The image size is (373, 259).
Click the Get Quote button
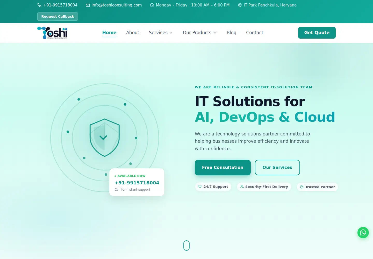(x=317, y=33)
